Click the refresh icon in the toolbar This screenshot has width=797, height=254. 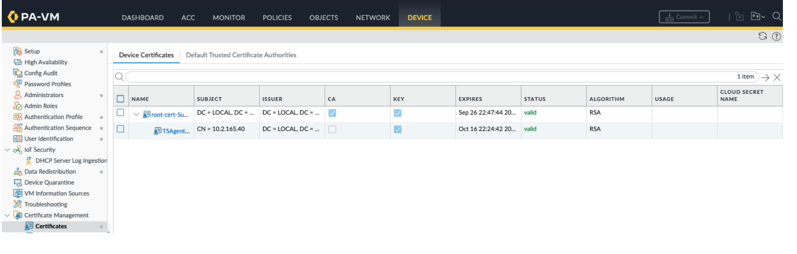coord(762,36)
